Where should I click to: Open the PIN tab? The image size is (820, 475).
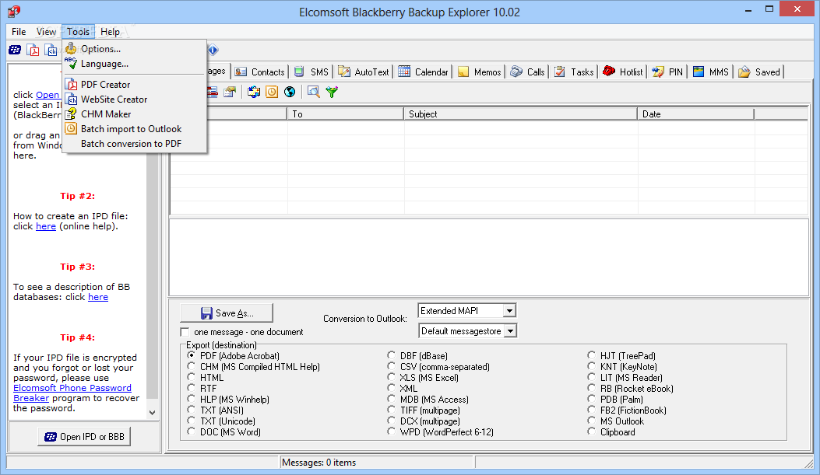pos(668,72)
